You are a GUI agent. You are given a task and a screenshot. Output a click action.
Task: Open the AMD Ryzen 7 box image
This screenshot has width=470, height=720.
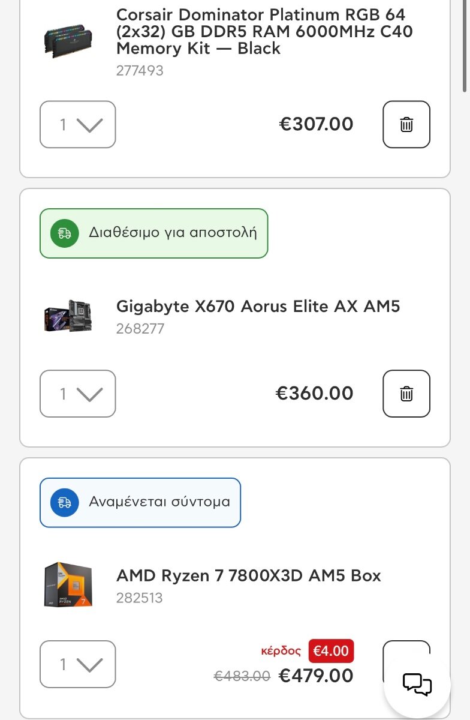click(68, 584)
